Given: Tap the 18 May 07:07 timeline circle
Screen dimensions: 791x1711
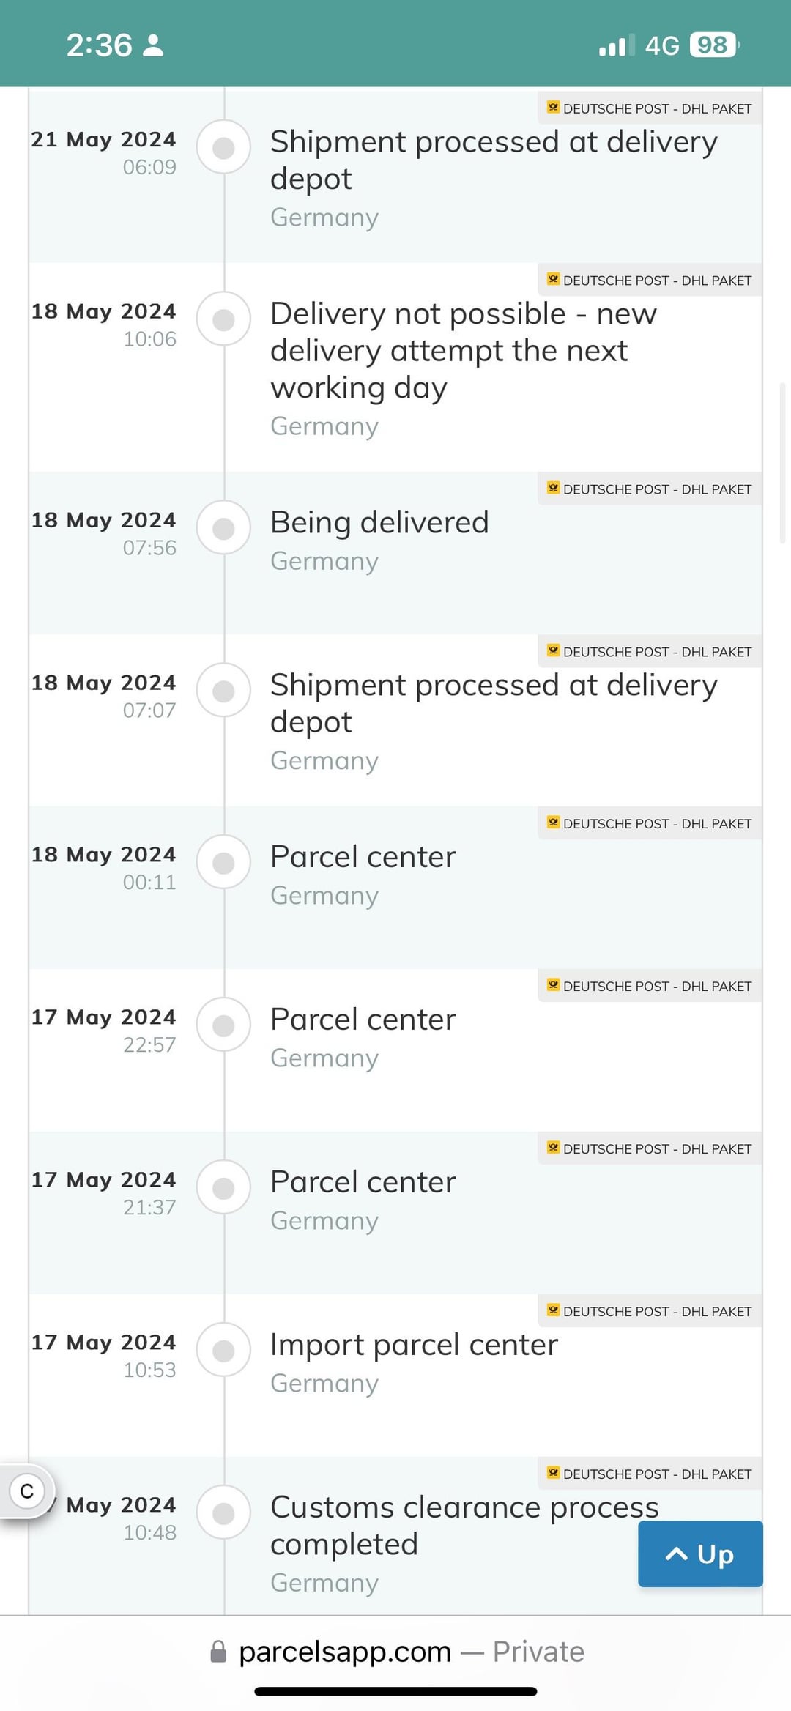Looking at the screenshot, I should (223, 691).
